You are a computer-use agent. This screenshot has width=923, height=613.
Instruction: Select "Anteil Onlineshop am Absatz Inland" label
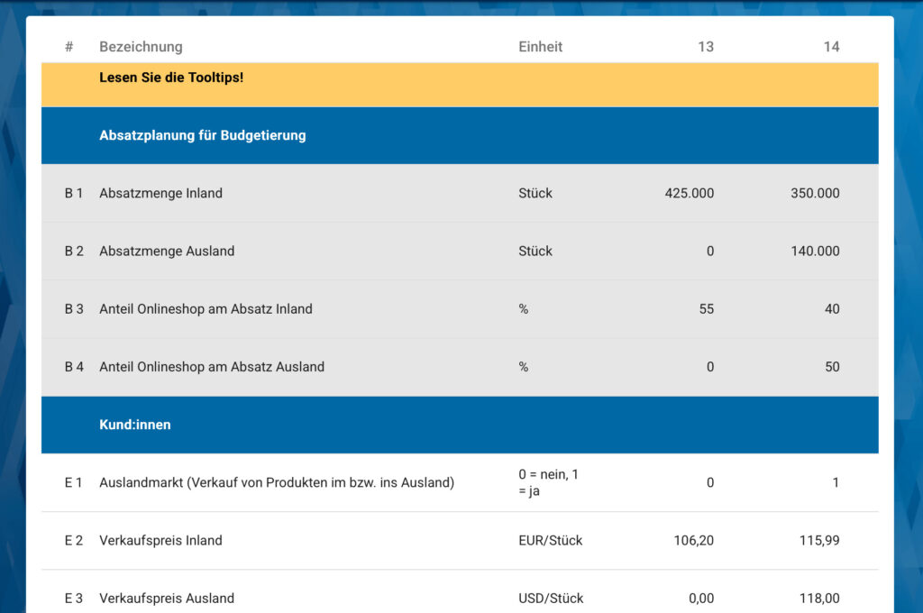[x=206, y=309]
